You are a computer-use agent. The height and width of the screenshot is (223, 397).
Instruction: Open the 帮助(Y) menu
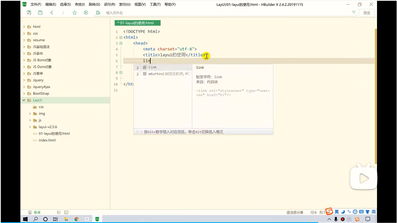coord(170,4)
